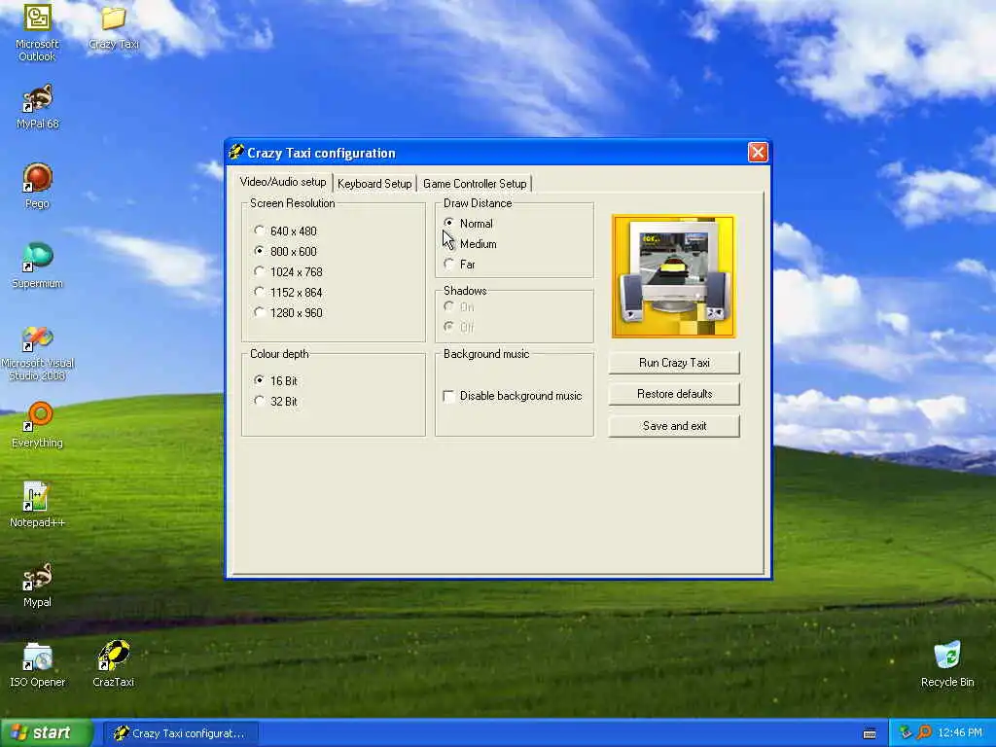
Task: Click the on-screen keyboard tray icon
Action: 870,733
